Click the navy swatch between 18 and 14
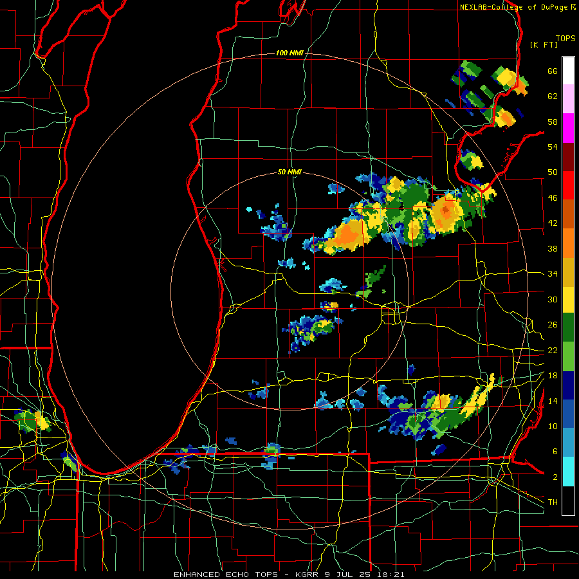The width and height of the screenshot is (579, 579). (x=568, y=385)
